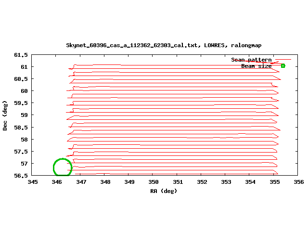Click the 61.5 tick label on Dec axis
Image resolution: width=308 pixels, height=231 pixels.
tap(21, 55)
